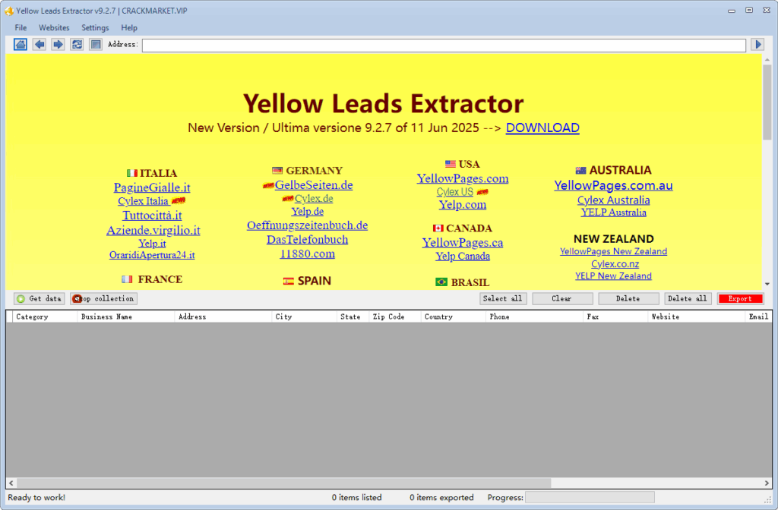Image resolution: width=778 pixels, height=510 pixels.
Task: Click the Go arrow beside address bar
Action: (x=757, y=45)
